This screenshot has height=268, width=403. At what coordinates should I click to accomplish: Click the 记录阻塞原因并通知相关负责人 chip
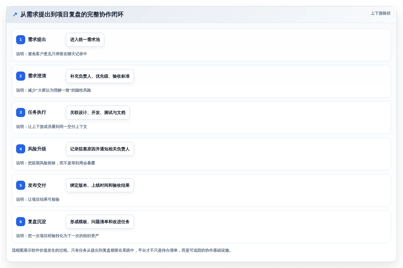coord(100,149)
